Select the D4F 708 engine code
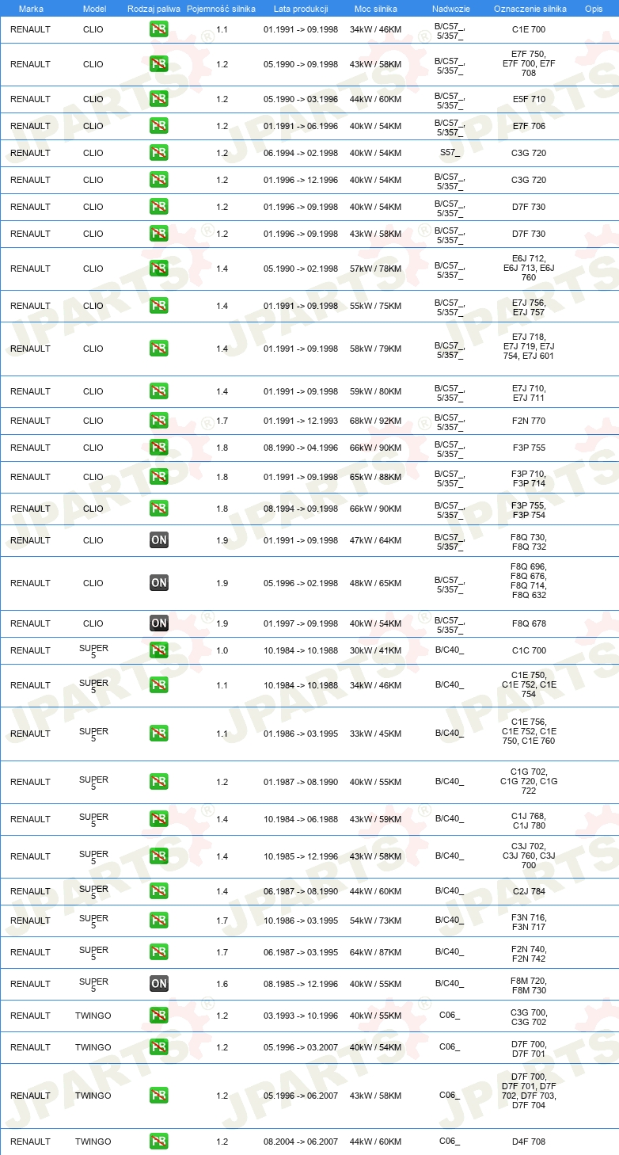Viewport: 619px width, 1155px height. (x=529, y=1142)
